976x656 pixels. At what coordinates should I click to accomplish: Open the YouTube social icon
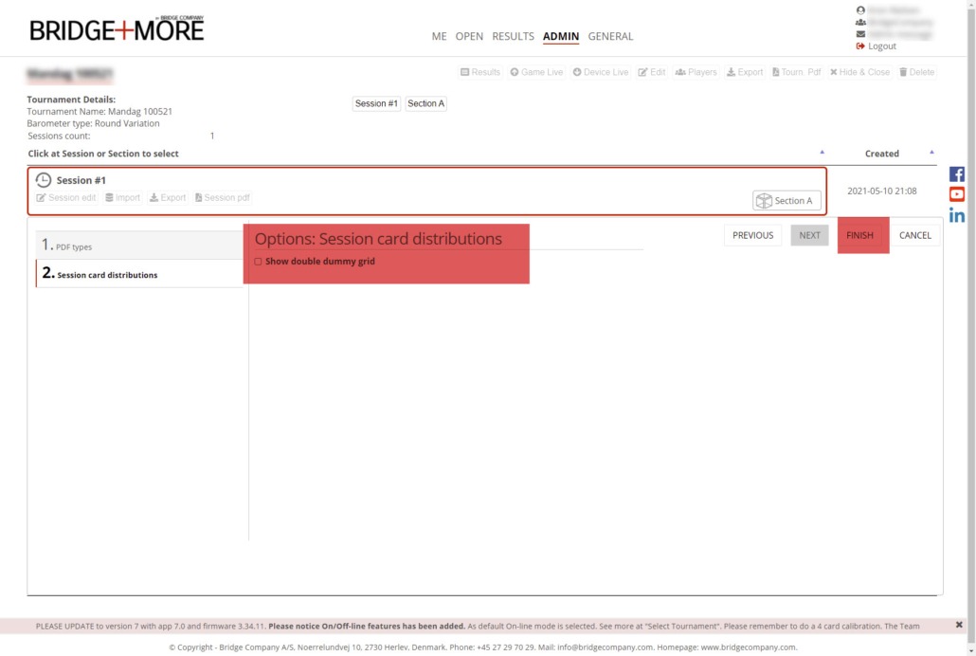pyautogui.click(x=957, y=194)
